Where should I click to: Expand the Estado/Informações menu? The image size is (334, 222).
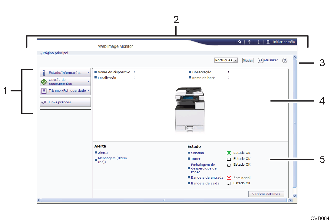pyautogui.click(x=65, y=73)
